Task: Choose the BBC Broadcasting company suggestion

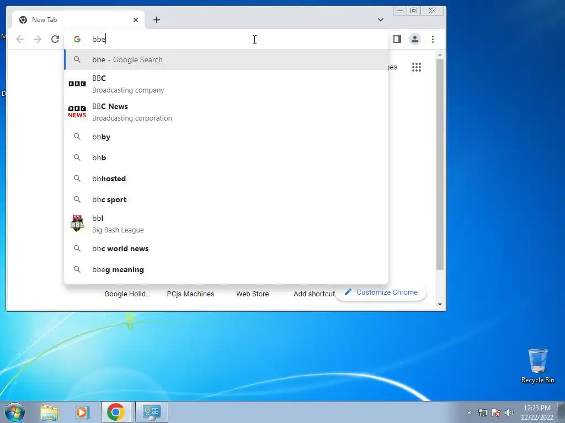Action: click(x=226, y=84)
